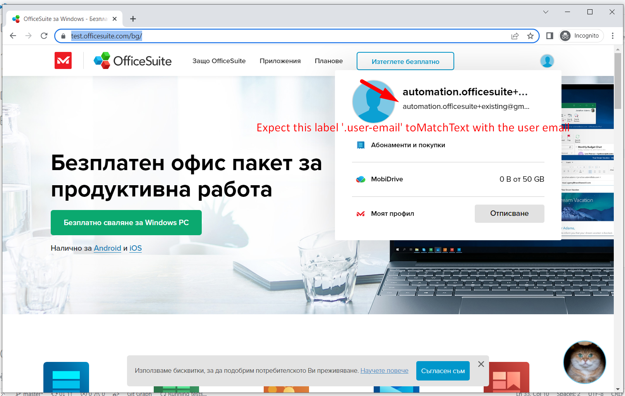The width and height of the screenshot is (625, 396).
Task: Open the Планове menu item
Action: click(329, 61)
